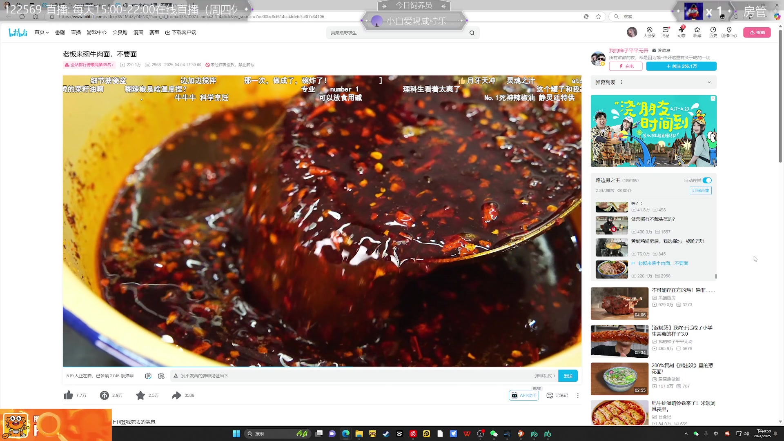Open 游戏中心 navigation item
784x441 pixels.
pyautogui.click(x=97, y=32)
